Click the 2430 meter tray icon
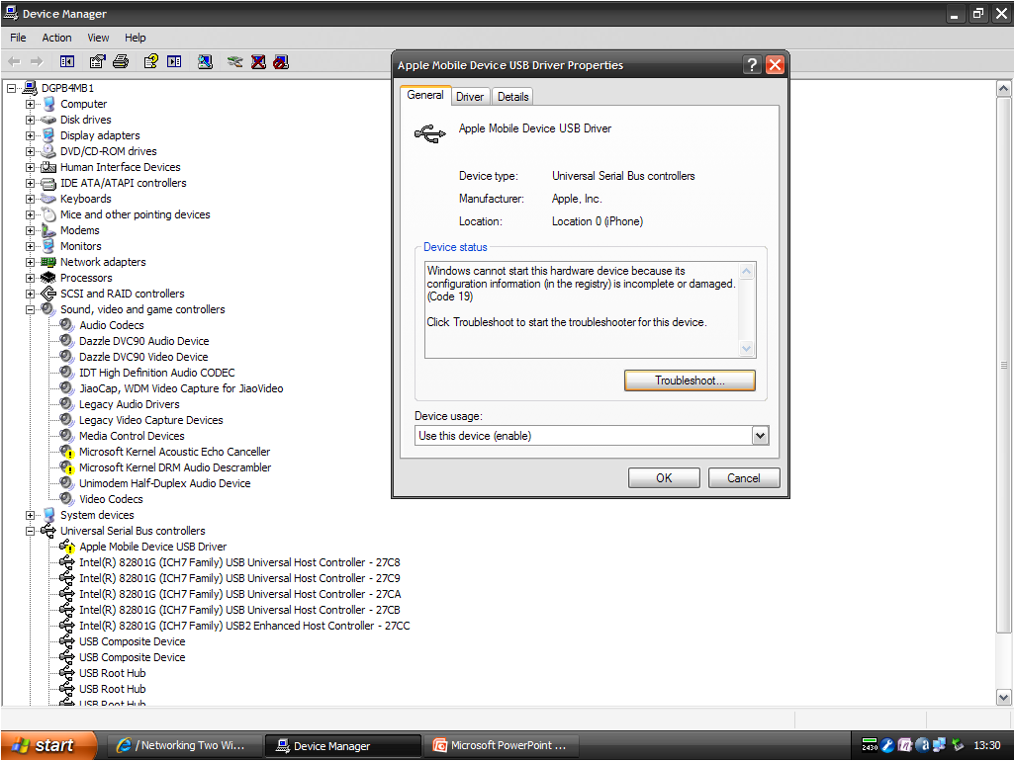Image resolution: width=1015 pixels, height=761 pixels. pos(870,745)
